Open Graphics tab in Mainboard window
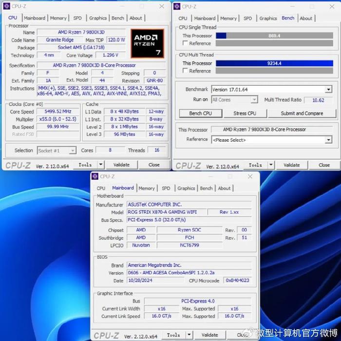The width and height of the screenshot is (341, 341). [x=186, y=188]
